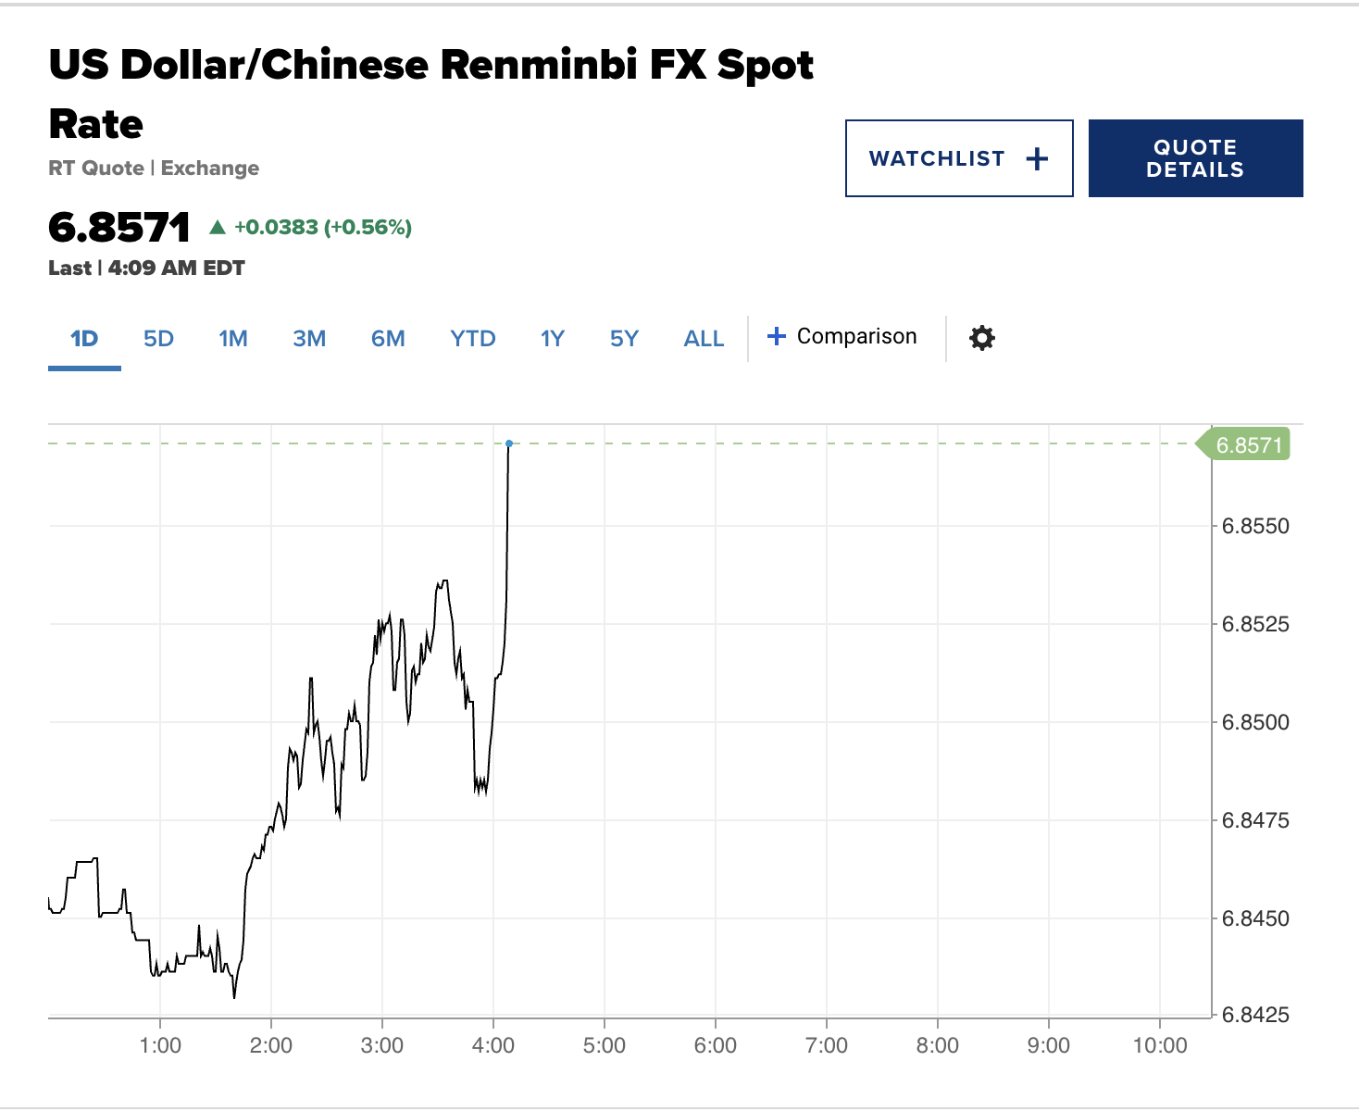Switch to the YTD chart view
This screenshot has height=1111, width=1359.
click(x=472, y=339)
